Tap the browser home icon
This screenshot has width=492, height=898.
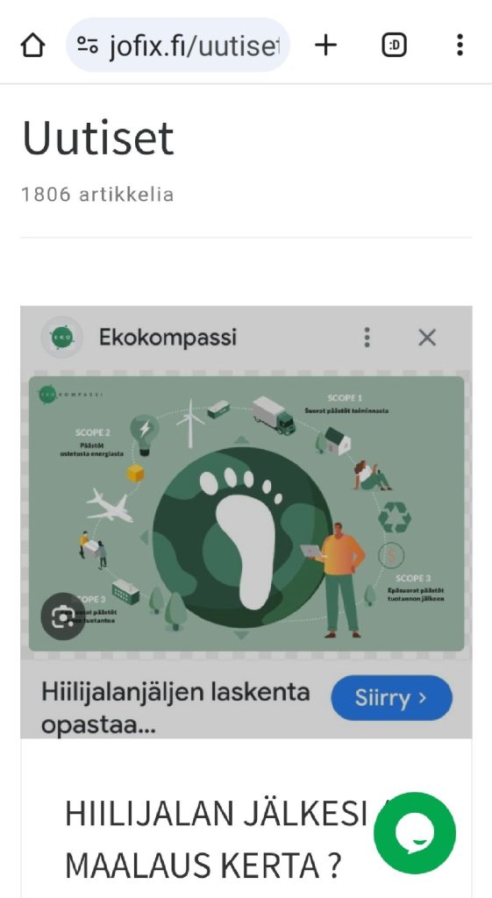(32, 45)
